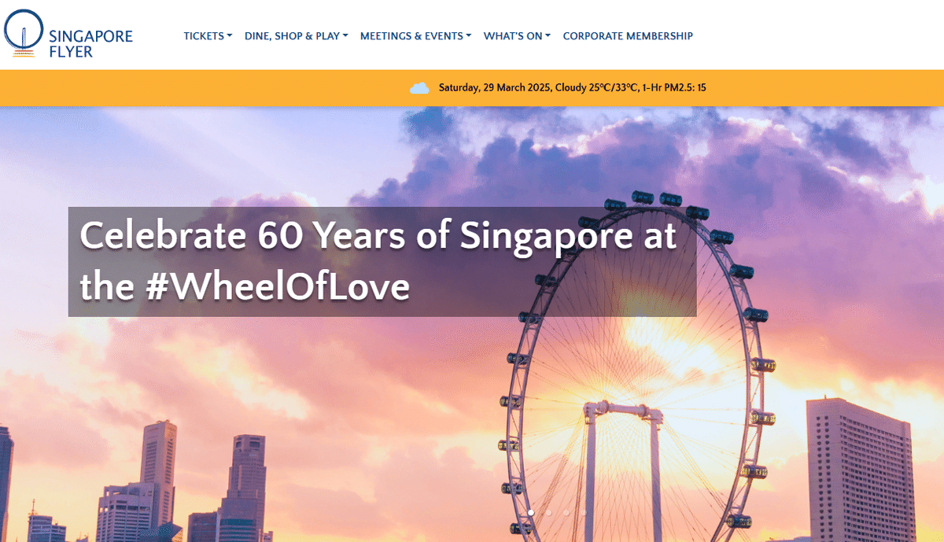Select the first active carousel dot
The height and width of the screenshot is (542, 944).
click(531, 513)
